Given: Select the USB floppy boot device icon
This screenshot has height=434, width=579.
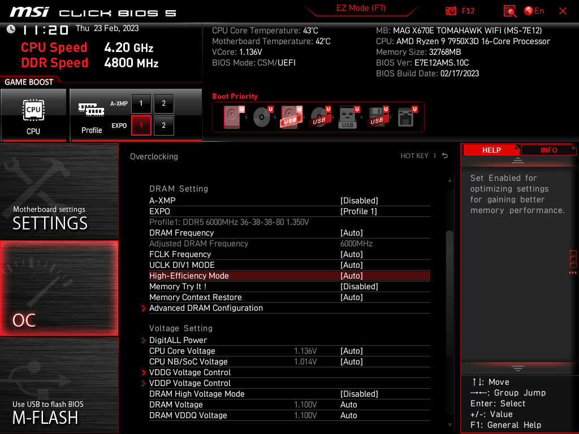Looking at the screenshot, I should click(377, 117).
